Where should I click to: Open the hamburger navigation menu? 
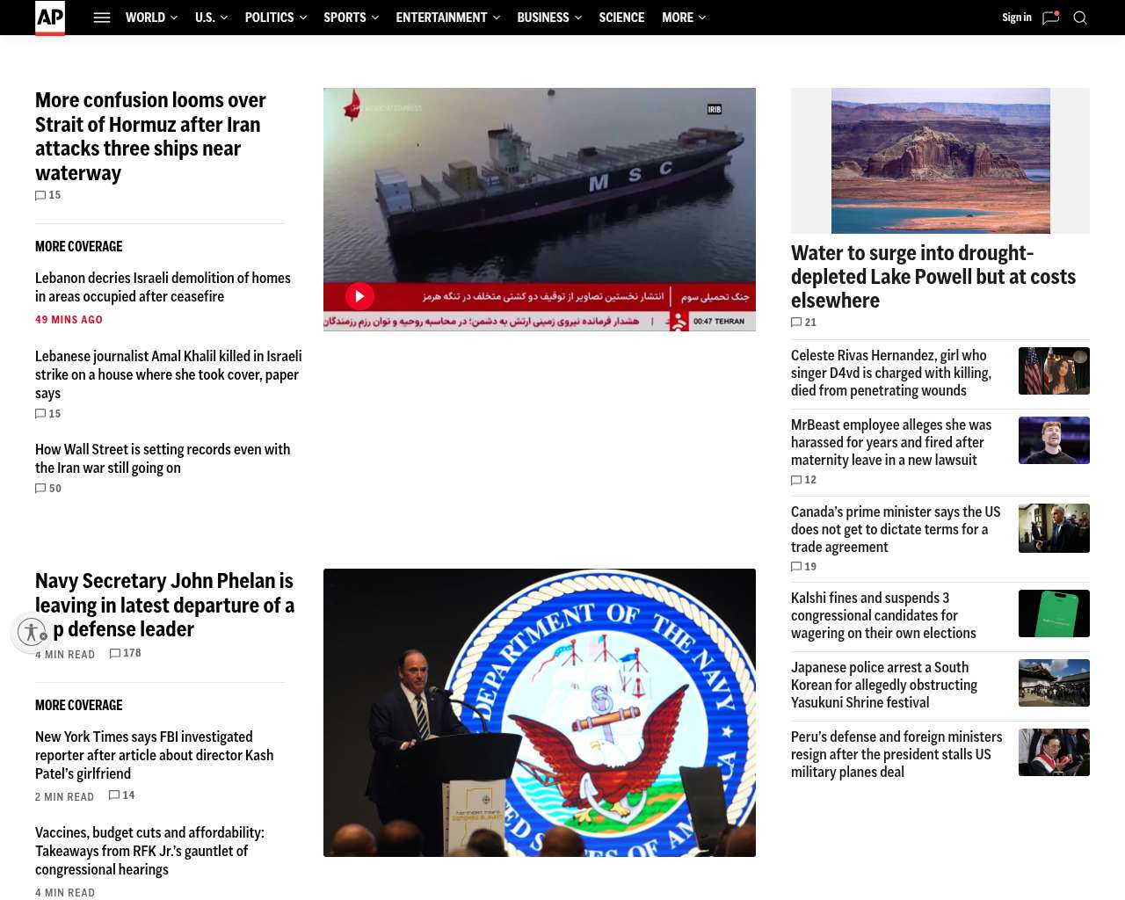(x=102, y=18)
